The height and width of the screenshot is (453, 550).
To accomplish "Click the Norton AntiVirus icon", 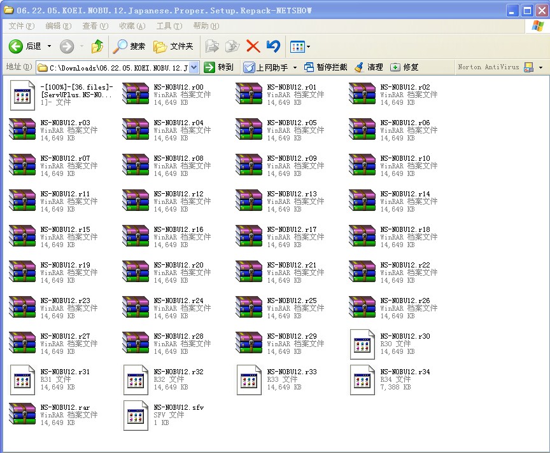I will point(528,67).
